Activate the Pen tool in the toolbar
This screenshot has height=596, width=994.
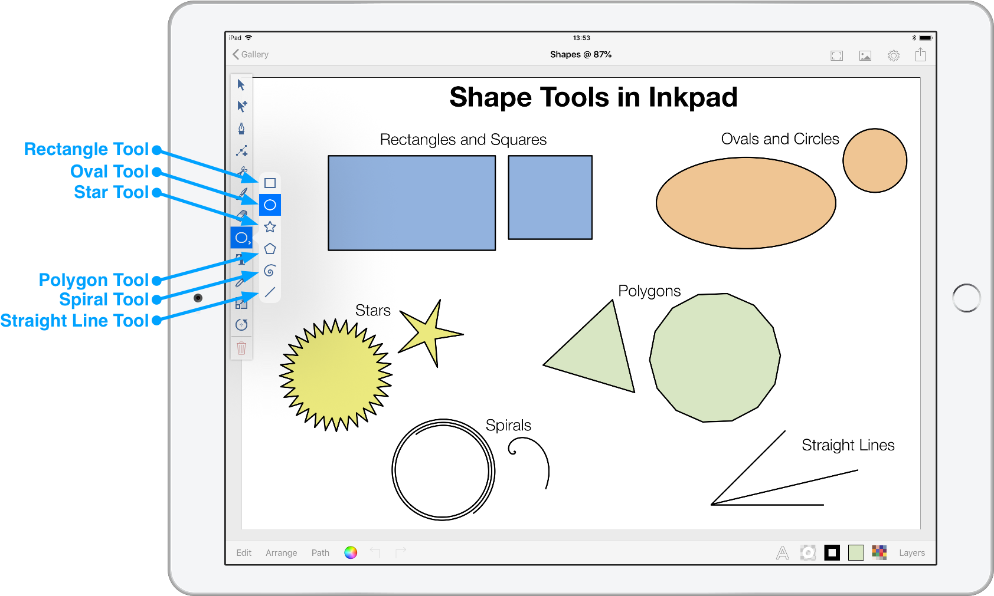(x=241, y=129)
